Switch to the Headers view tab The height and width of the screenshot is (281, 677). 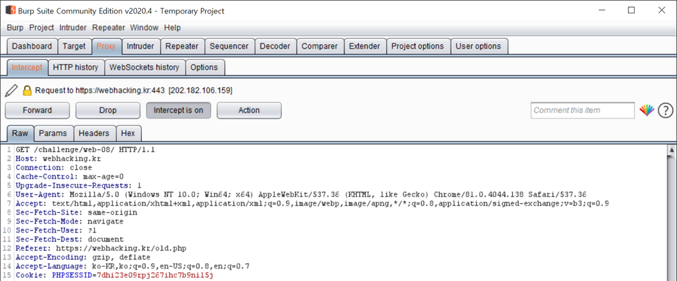coord(95,133)
